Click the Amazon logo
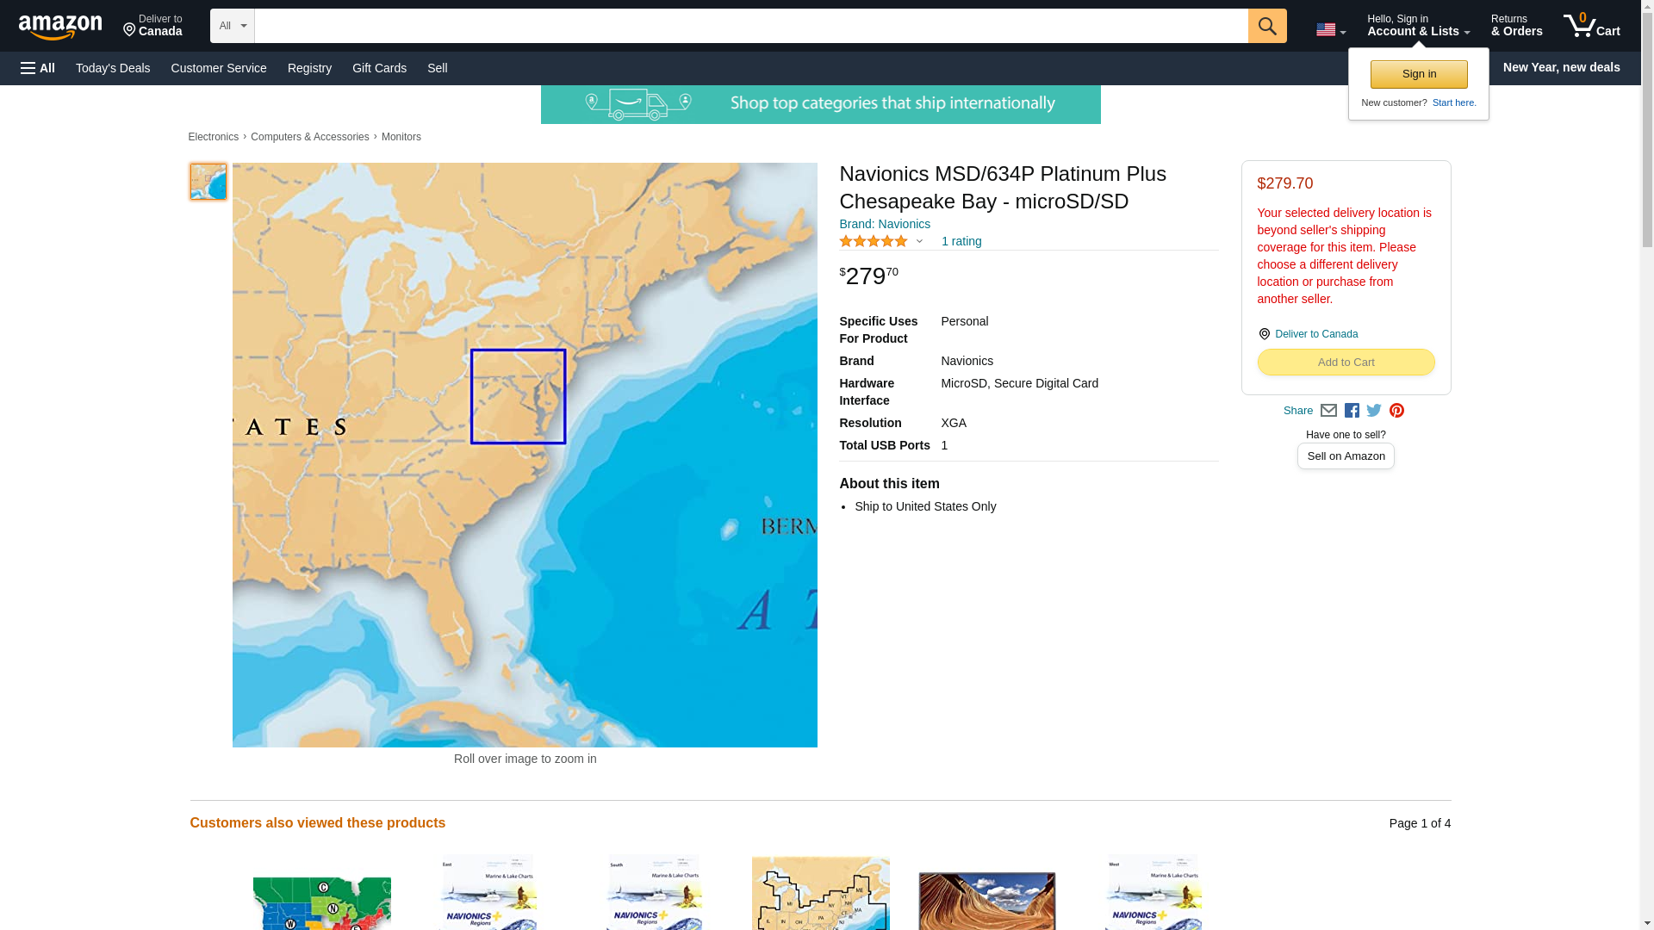 tap(60, 27)
